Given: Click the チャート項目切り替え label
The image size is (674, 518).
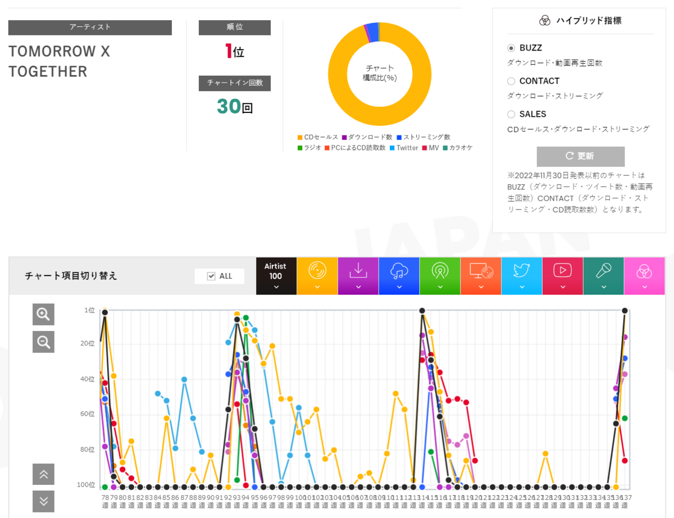Looking at the screenshot, I should [71, 276].
